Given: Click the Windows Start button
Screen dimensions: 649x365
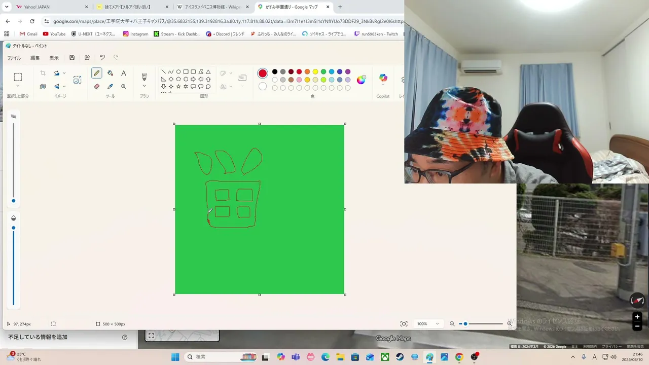Looking at the screenshot, I should (x=175, y=357).
